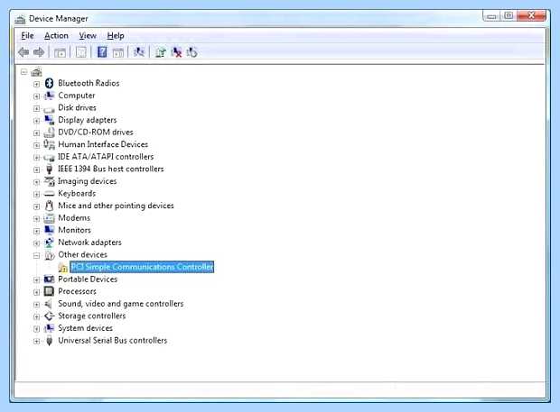Image resolution: width=560 pixels, height=412 pixels.
Task: Select the Storage controllers icon
Action: tap(50, 316)
